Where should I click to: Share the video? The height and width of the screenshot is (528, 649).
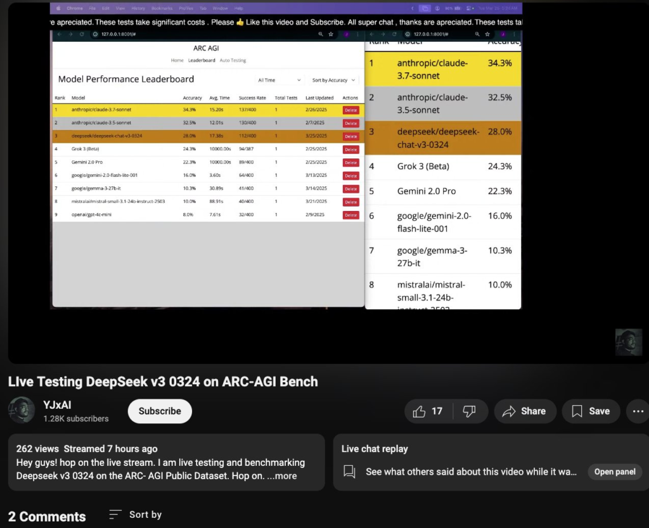pos(525,411)
